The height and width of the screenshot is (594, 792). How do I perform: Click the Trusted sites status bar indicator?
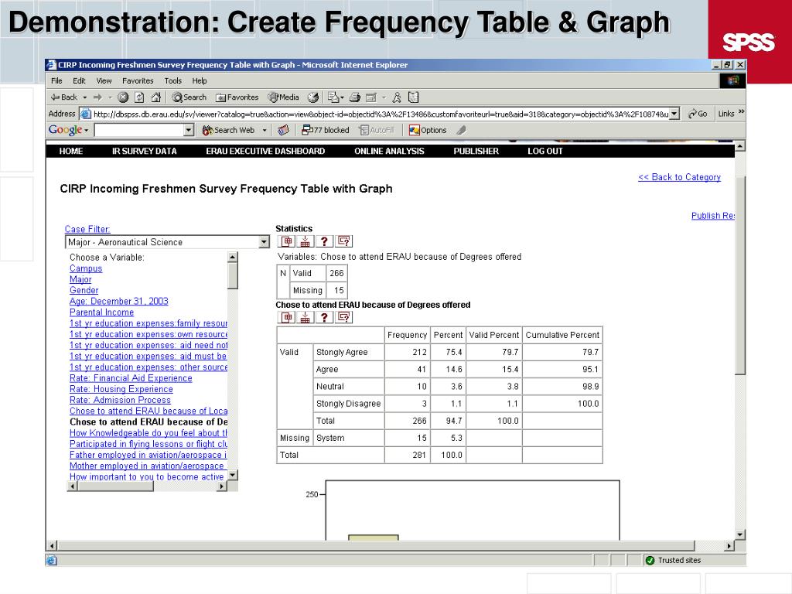[x=674, y=560]
